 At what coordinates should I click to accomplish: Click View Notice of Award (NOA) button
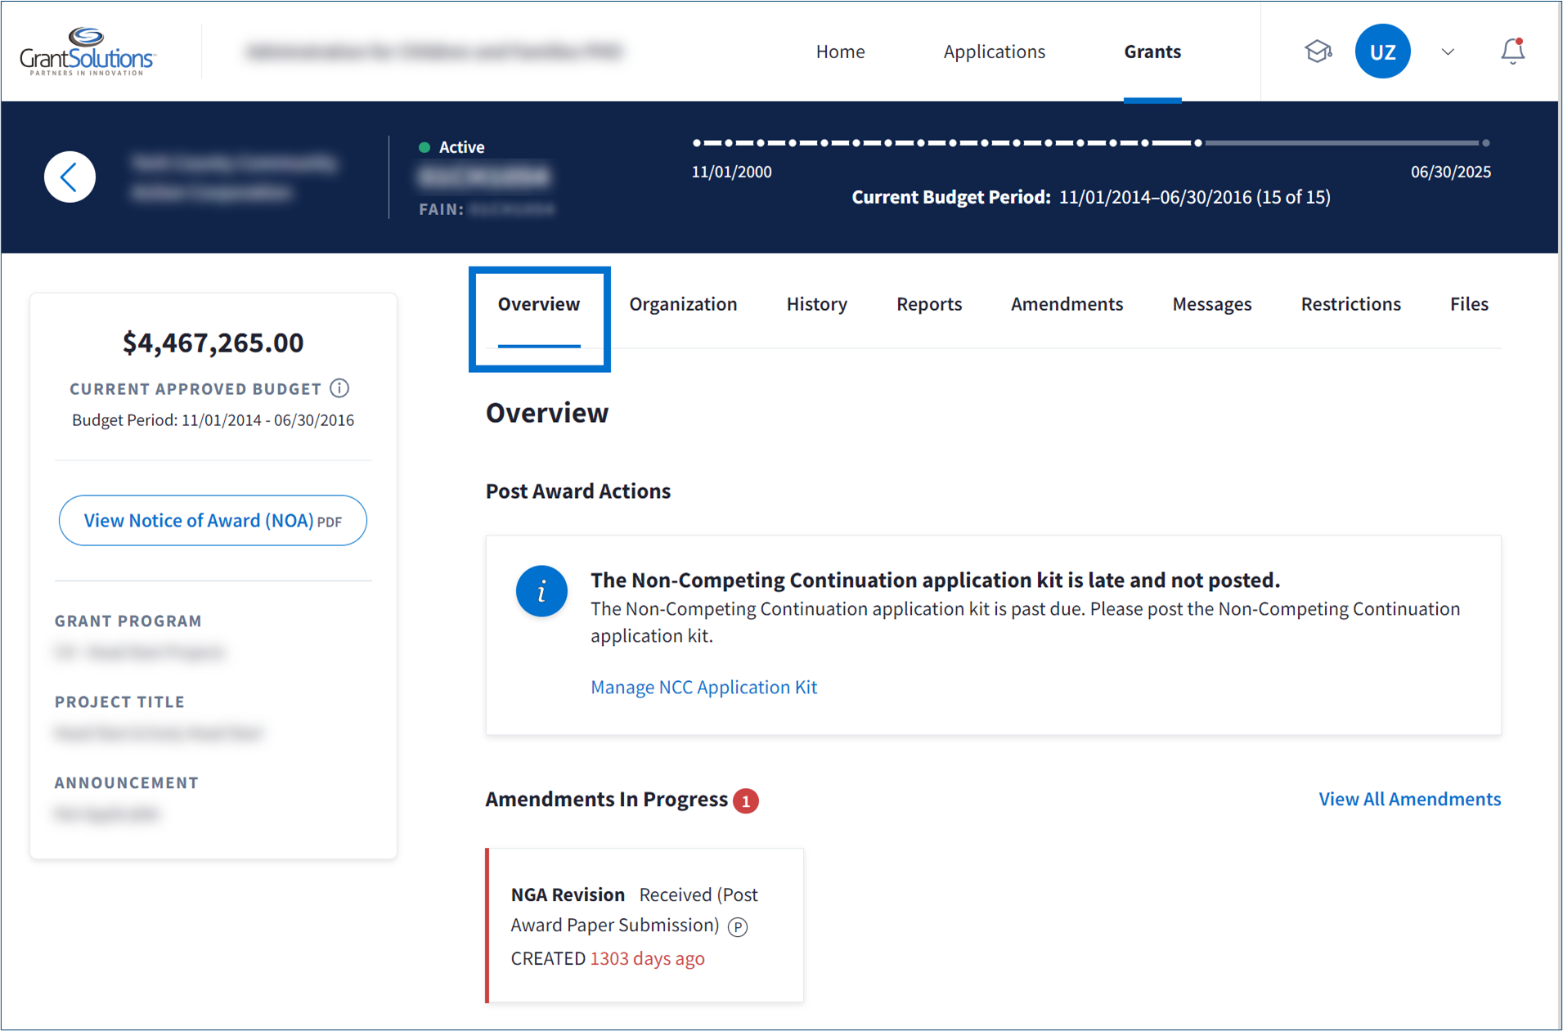[x=213, y=521]
